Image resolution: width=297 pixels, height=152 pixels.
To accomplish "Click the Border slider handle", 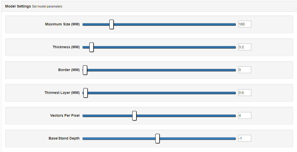I will [85, 70].
